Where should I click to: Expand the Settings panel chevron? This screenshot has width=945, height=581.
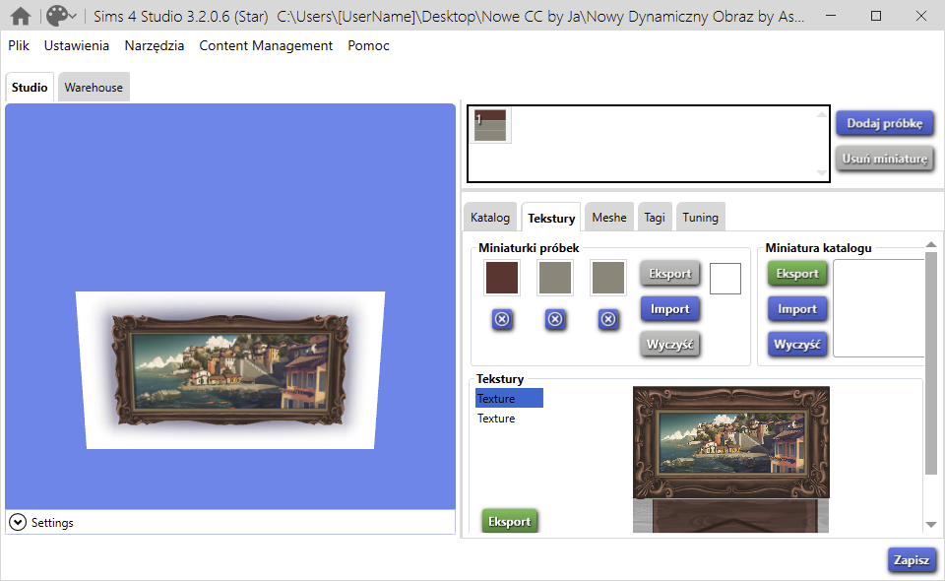point(18,522)
